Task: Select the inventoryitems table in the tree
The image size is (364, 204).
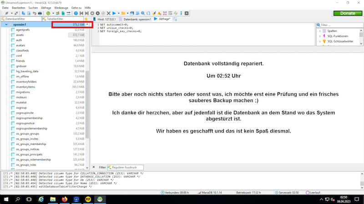Action: pos(26,87)
